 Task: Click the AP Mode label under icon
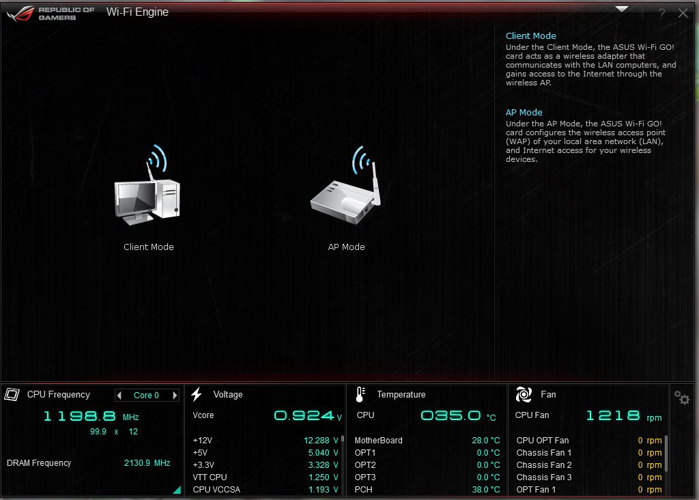point(346,247)
